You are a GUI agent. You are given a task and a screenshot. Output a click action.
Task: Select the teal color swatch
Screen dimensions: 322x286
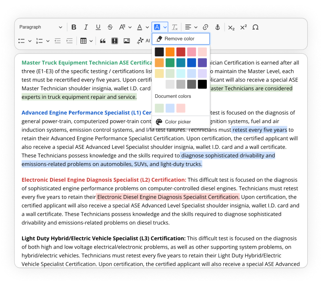tap(181, 63)
